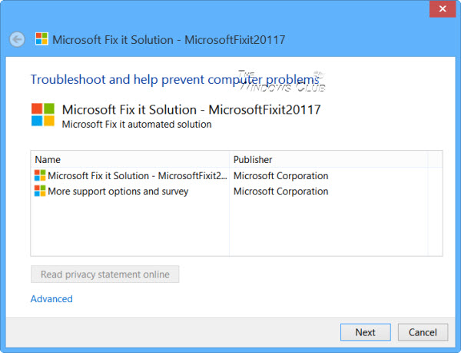Viewport: 461px width, 353px height.
Task: Click the large Microsoft Fix it logo
Action: coord(43,115)
